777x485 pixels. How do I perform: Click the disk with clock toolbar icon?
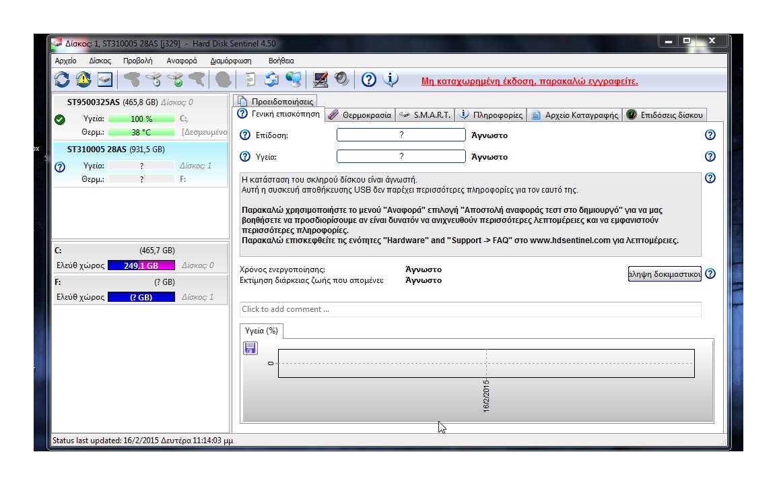[x=154, y=79]
